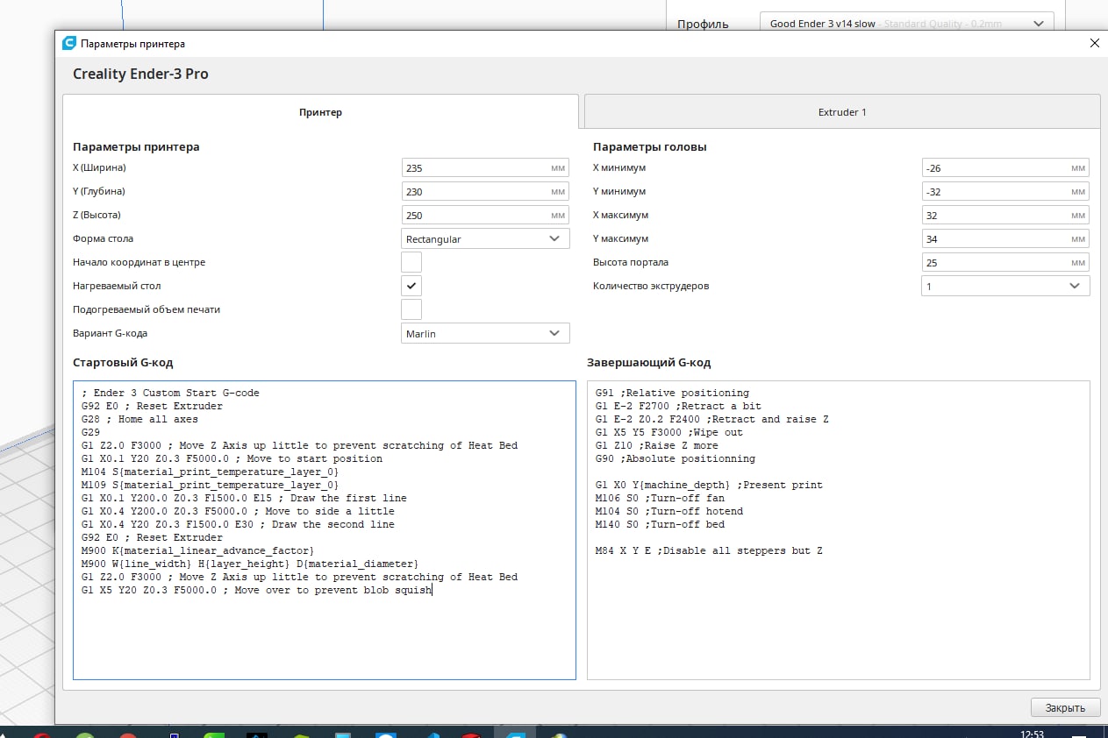
Task: Click the 'M140 S0 ;Turn-off bed' line
Action: [660, 524]
